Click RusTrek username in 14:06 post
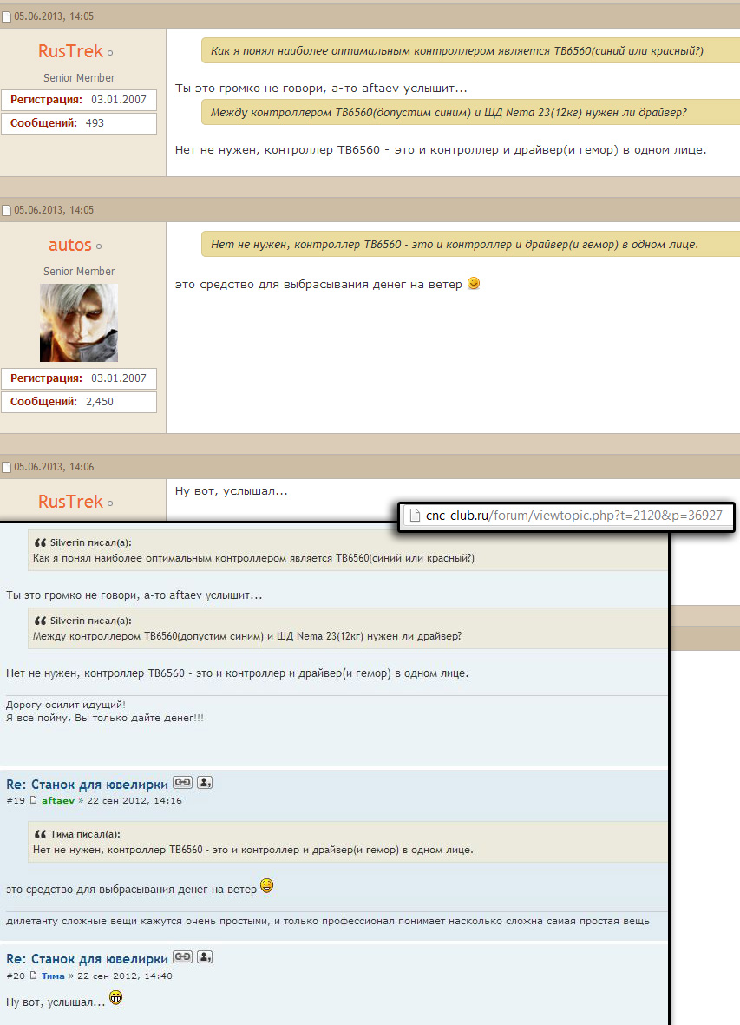The width and height of the screenshot is (740, 1025). tap(70, 502)
